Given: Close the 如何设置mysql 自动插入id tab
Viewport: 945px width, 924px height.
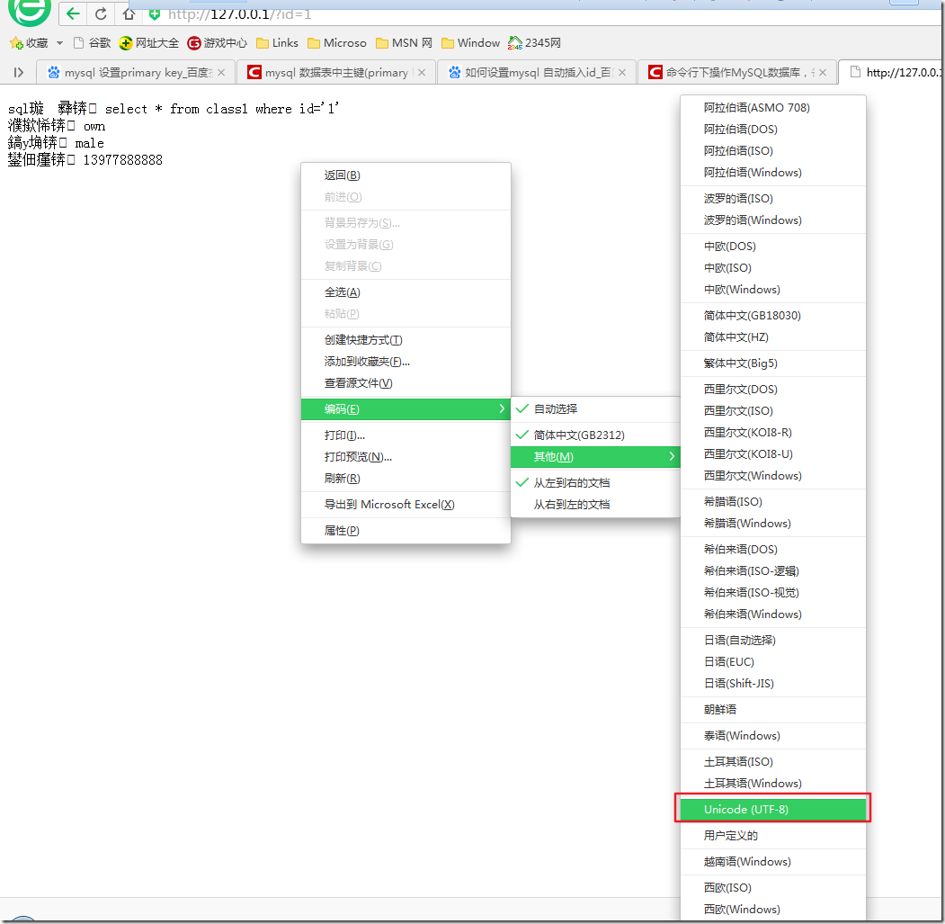Looking at the screenshot, I should (x=622, y=72).
